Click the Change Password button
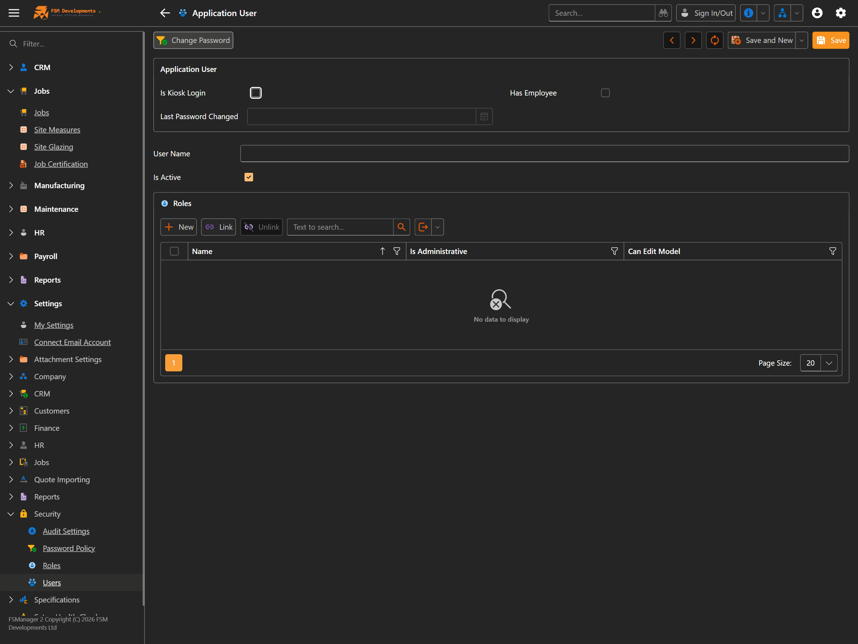This screenshot has width=858, height=644. tap(193, 40)
